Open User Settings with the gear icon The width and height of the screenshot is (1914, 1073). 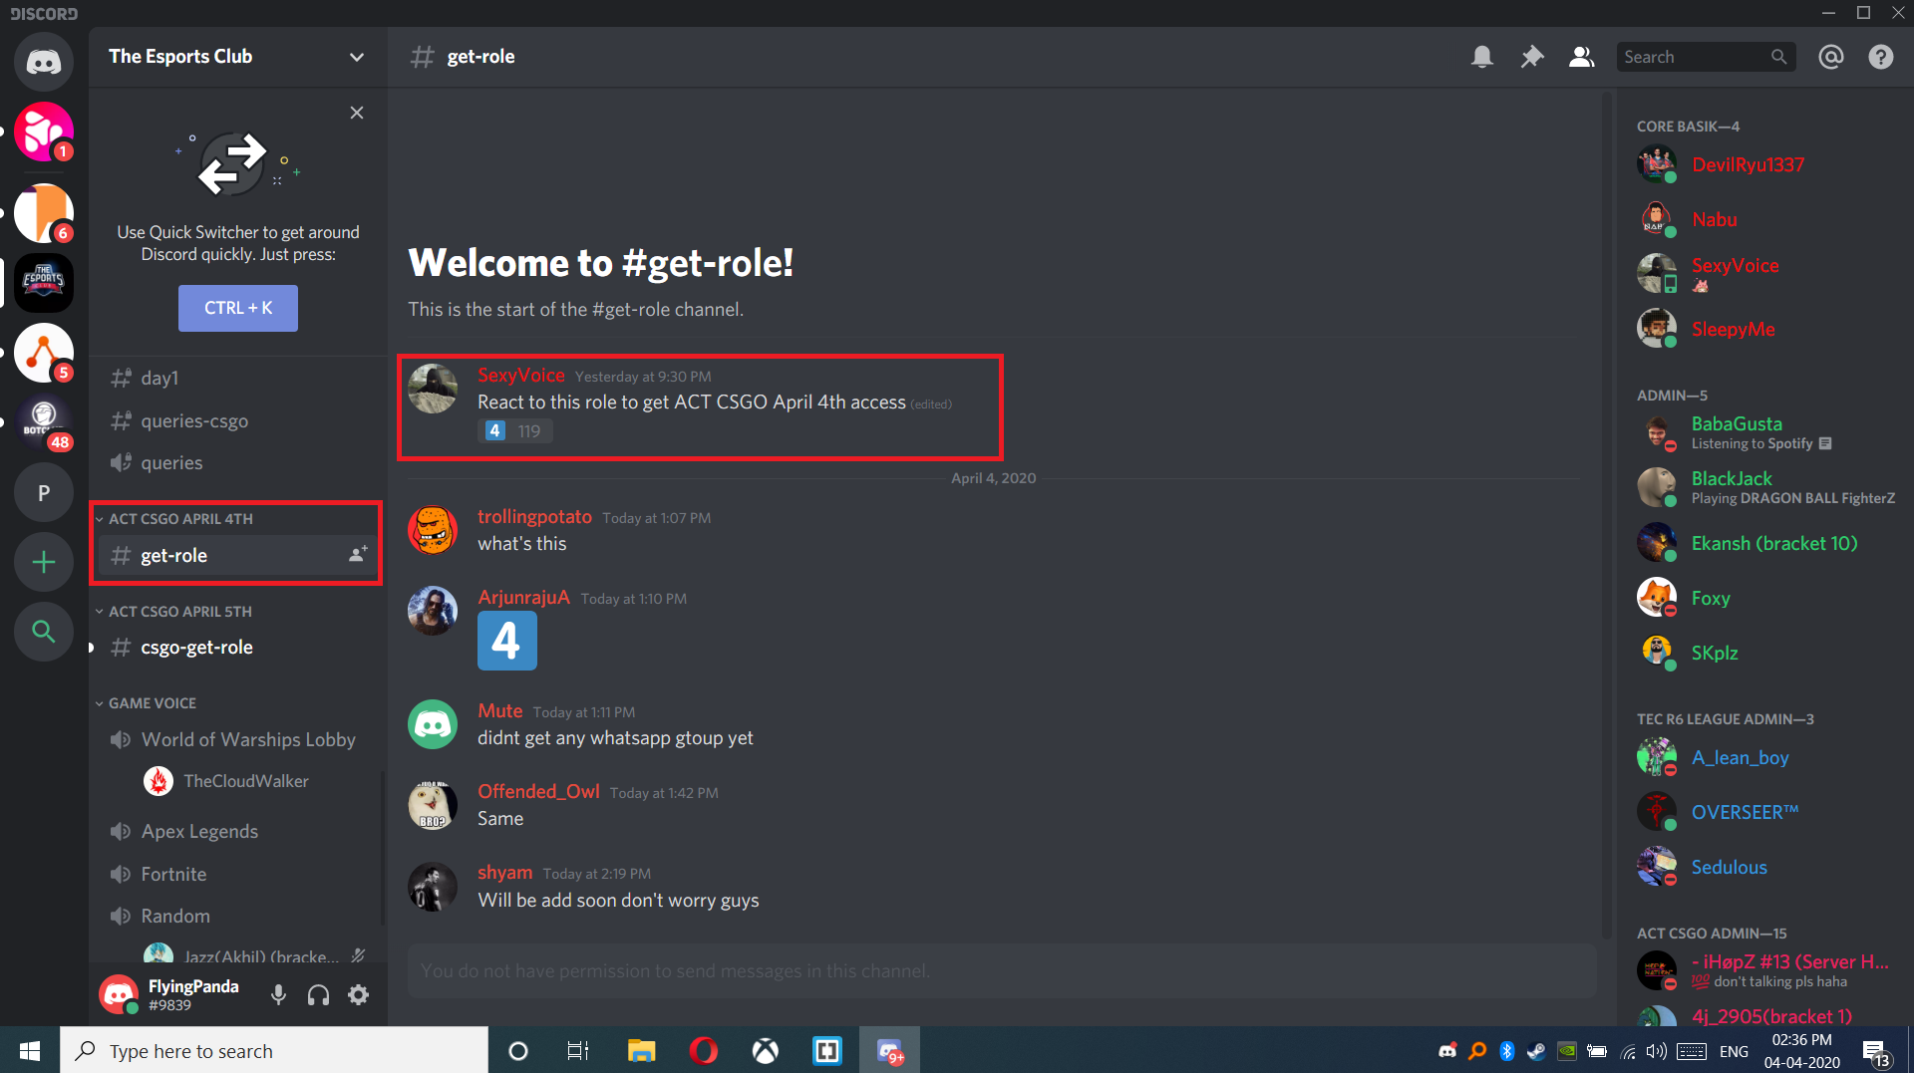pyautogui.click(x=358, y=994)
